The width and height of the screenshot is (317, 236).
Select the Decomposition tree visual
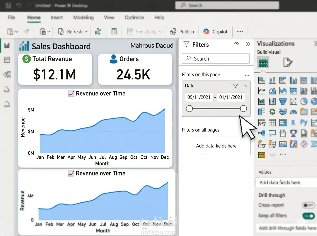262,133
